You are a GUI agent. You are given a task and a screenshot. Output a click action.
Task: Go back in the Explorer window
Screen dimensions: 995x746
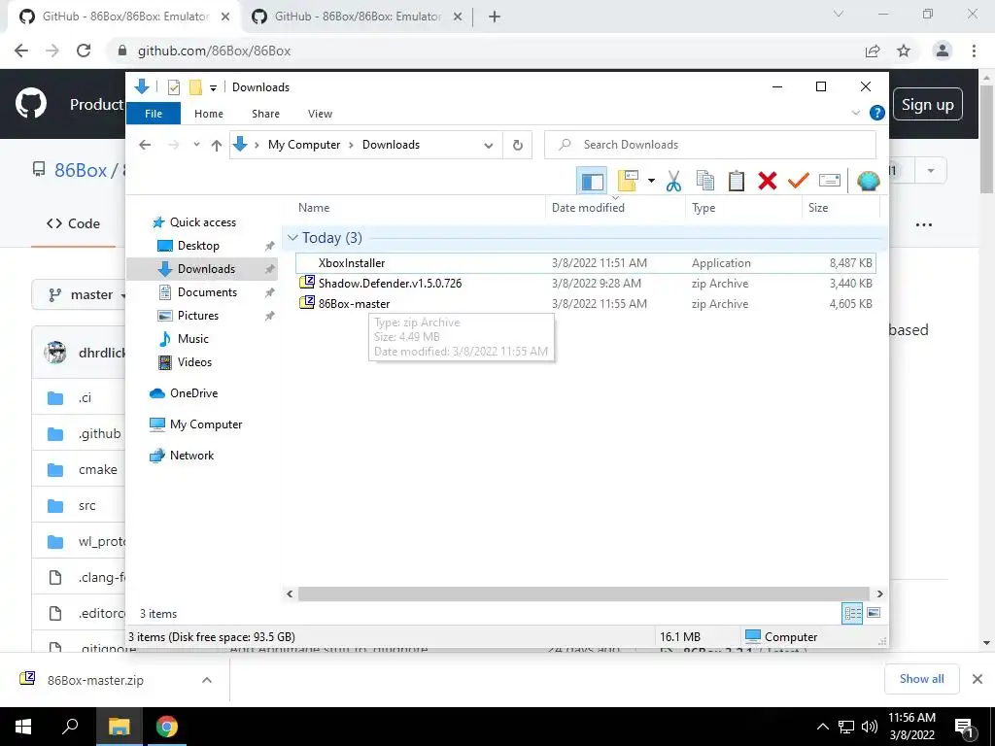[145, 145]
